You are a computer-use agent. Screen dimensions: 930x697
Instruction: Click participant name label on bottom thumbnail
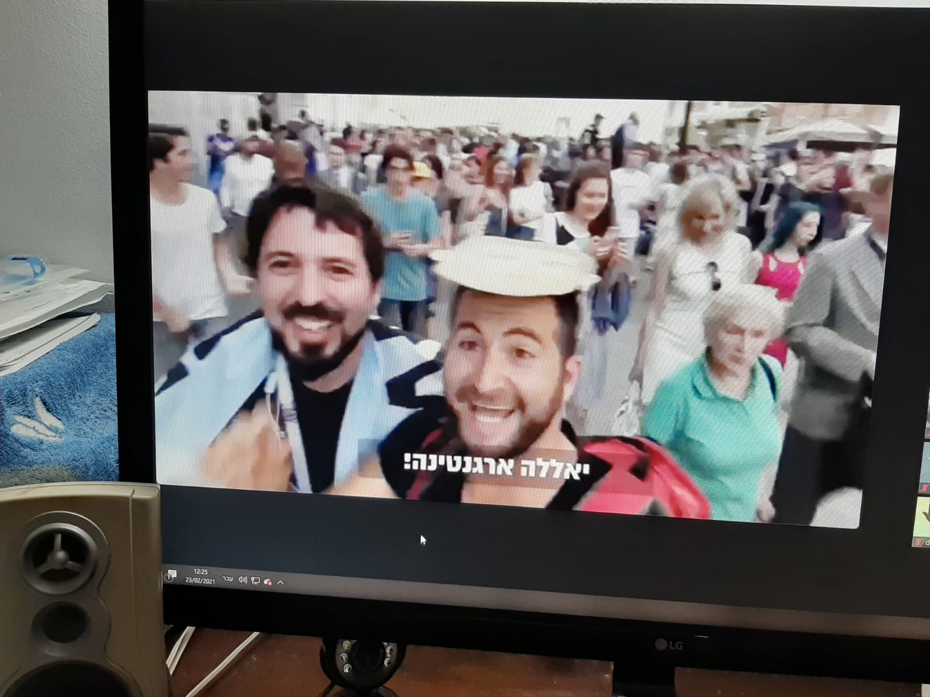click(927, 542)
